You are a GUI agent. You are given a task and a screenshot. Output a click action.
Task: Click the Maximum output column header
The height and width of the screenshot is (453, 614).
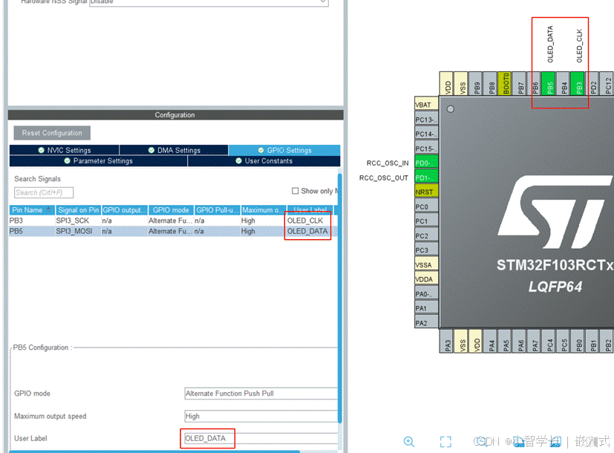[264, 210]
